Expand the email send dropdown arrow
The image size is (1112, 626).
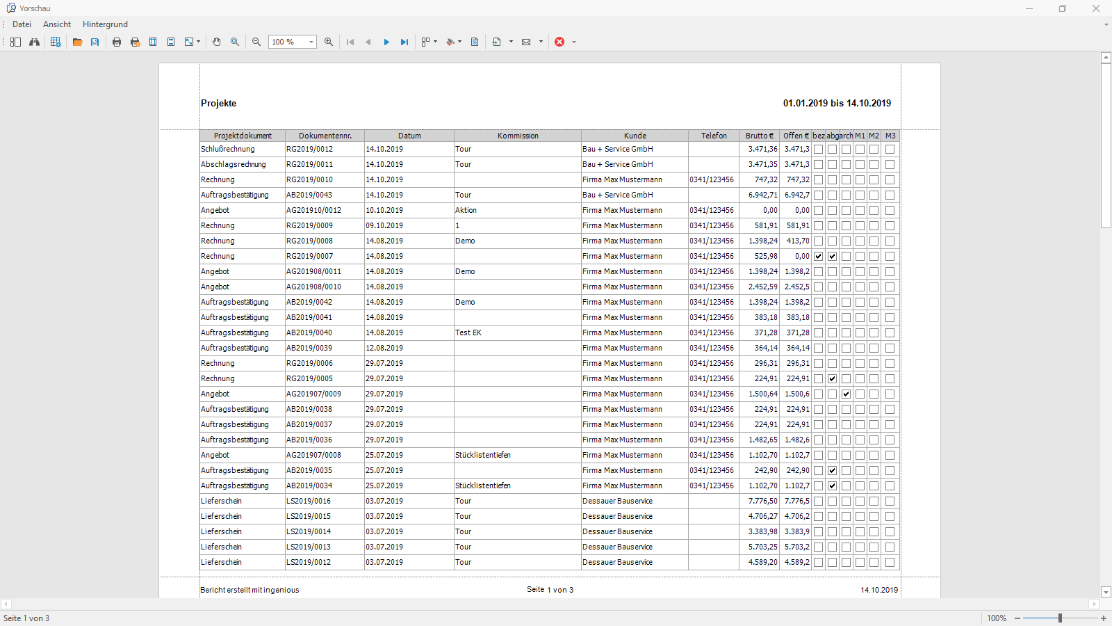(x=541, y=42)
